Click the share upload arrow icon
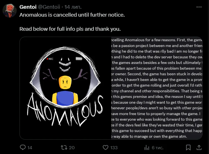This screenshot has height=154, width=209. coord(199,148)
